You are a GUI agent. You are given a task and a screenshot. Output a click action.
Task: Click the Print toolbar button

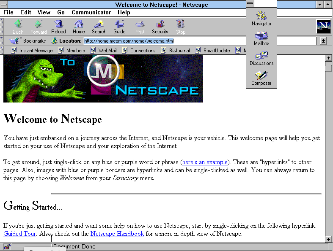point(140,27)
